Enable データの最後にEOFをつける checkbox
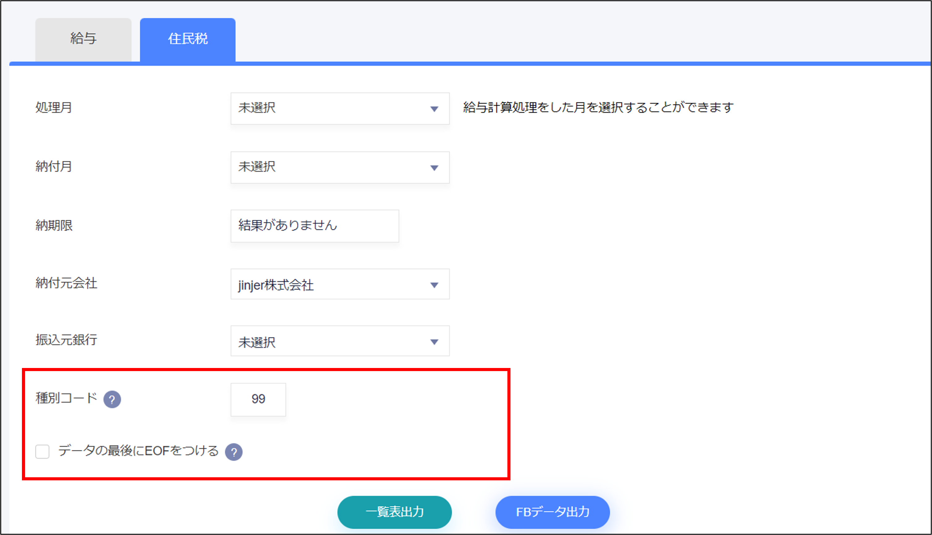The width and height of the screenshot is (932, 535). (x=42, y=452)
